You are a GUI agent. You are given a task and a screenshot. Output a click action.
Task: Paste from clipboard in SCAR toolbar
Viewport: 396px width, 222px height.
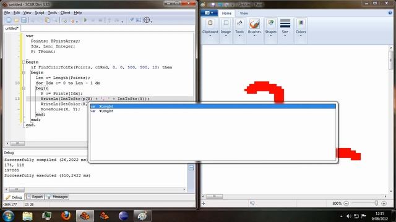coord(47,20)
